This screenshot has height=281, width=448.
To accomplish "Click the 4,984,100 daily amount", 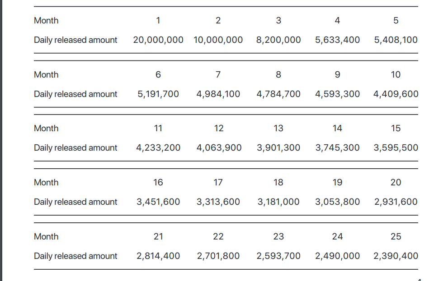I will (218, 94).
